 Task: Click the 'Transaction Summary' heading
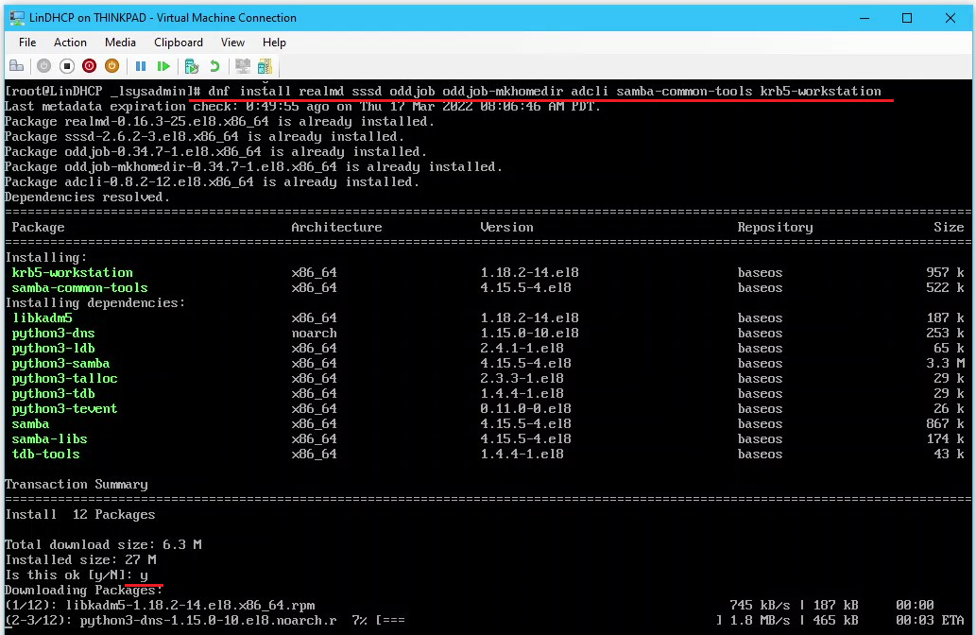(77, 485)
